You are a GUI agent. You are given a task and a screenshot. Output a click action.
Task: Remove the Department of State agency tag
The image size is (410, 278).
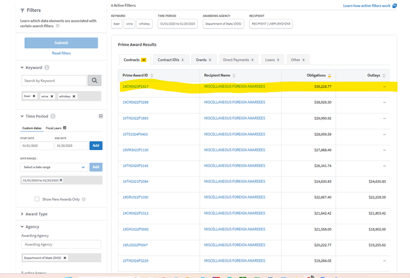coord(65,257)
